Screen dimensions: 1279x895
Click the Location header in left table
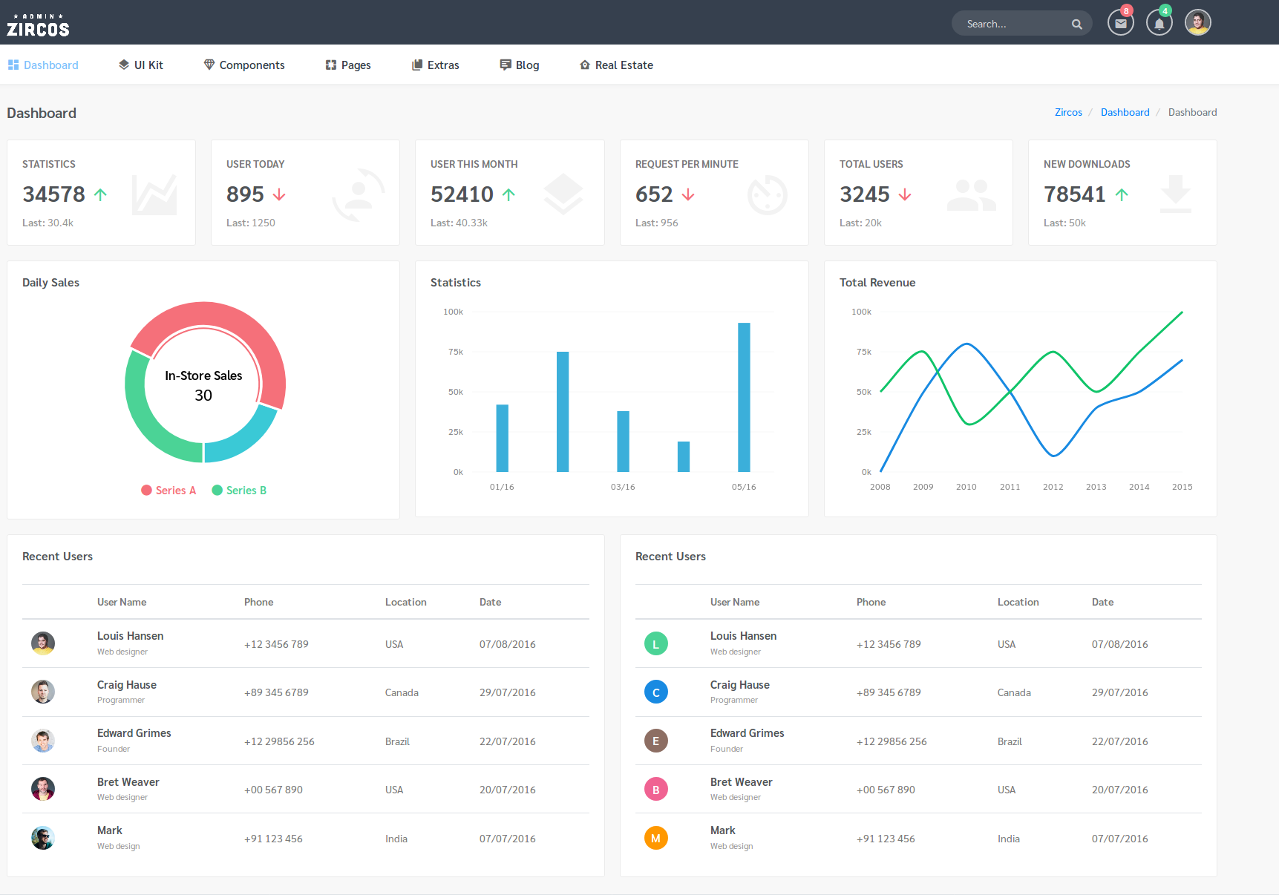point(406,602)
